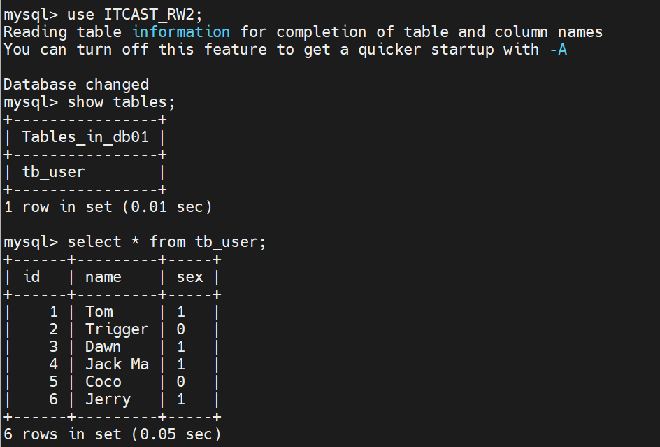
Task: Click the name 'Trigger' in results
Action: [117, 329]
